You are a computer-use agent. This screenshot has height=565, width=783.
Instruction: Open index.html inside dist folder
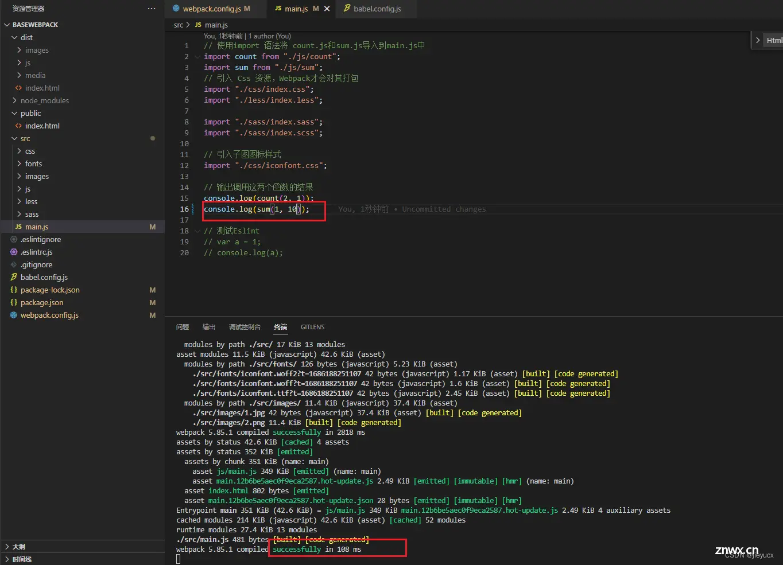[x=42, y=88]
